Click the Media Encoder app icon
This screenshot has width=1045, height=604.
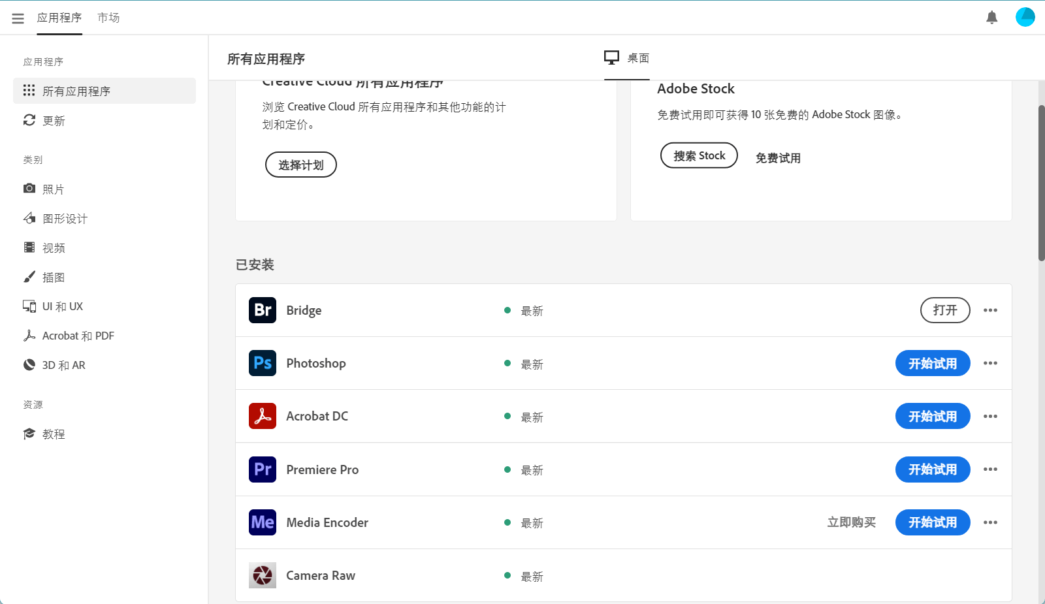coord(263,522)
